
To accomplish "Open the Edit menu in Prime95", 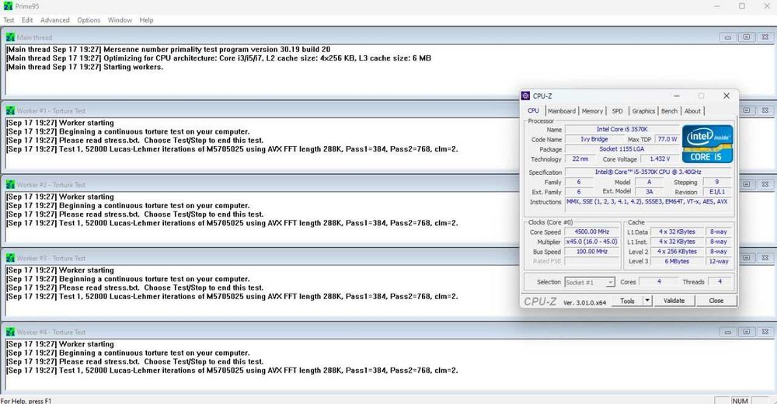I will pyautogui.click(x=27, y=20).
